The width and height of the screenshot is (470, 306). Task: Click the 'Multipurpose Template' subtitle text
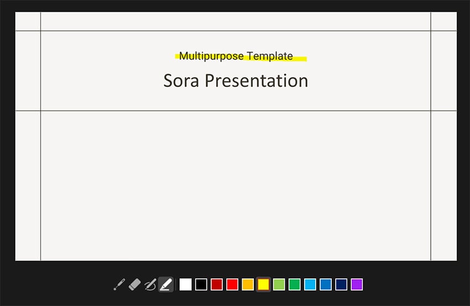click(236, 56)
